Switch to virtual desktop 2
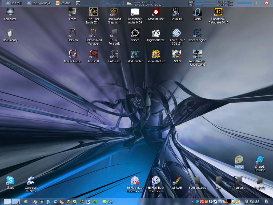 point(16,202)
